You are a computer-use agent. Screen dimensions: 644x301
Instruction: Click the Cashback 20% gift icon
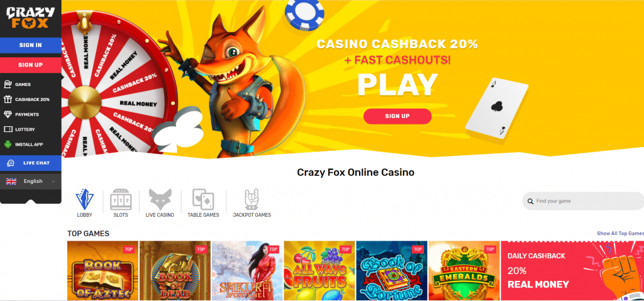(8, 99)
